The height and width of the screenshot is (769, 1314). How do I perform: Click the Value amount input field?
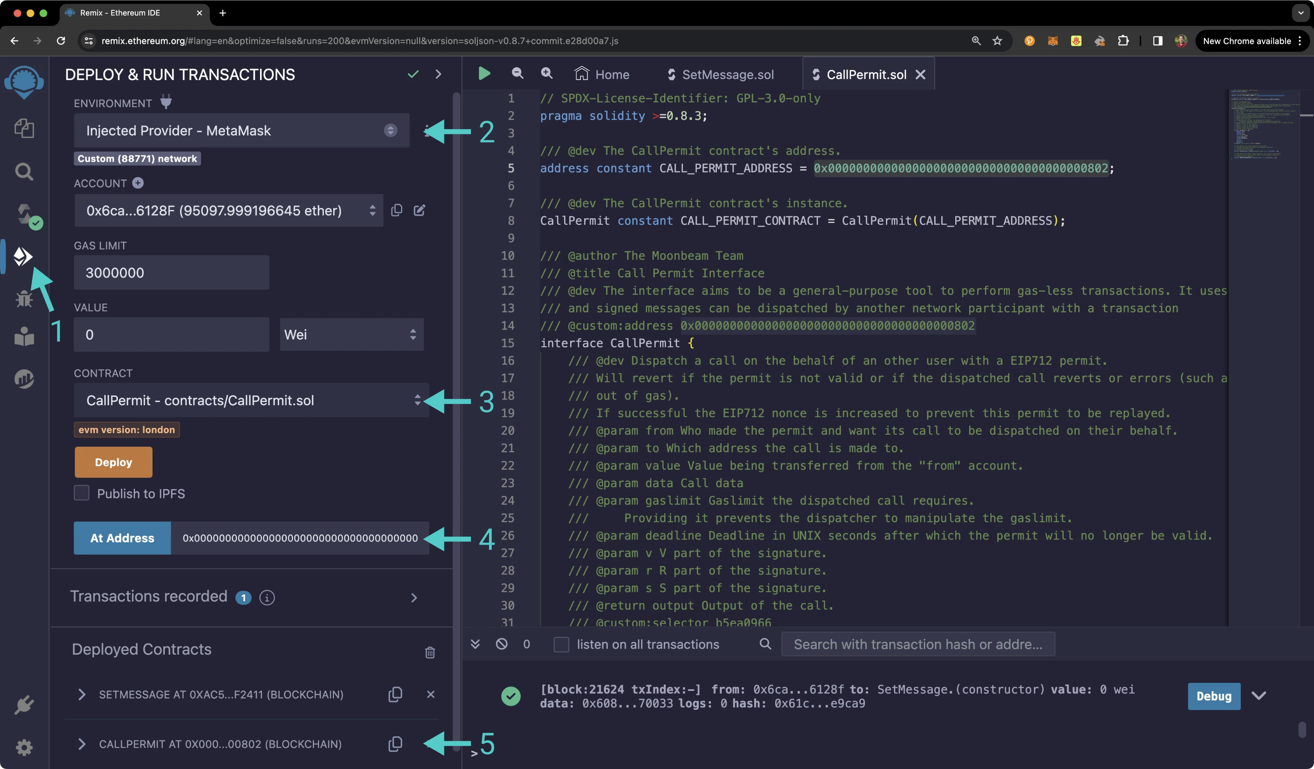tap(171, 334)
